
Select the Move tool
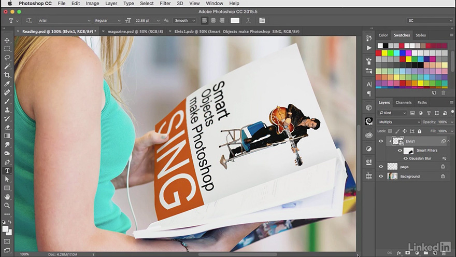[7, 40]
